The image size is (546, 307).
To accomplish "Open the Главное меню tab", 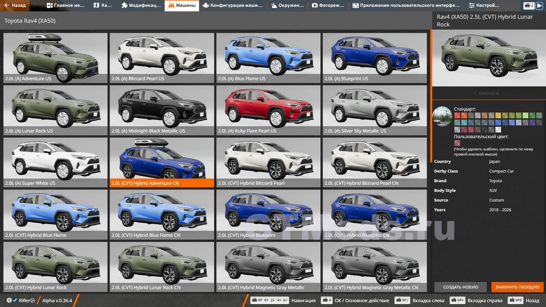I will [x=66, y=6].
